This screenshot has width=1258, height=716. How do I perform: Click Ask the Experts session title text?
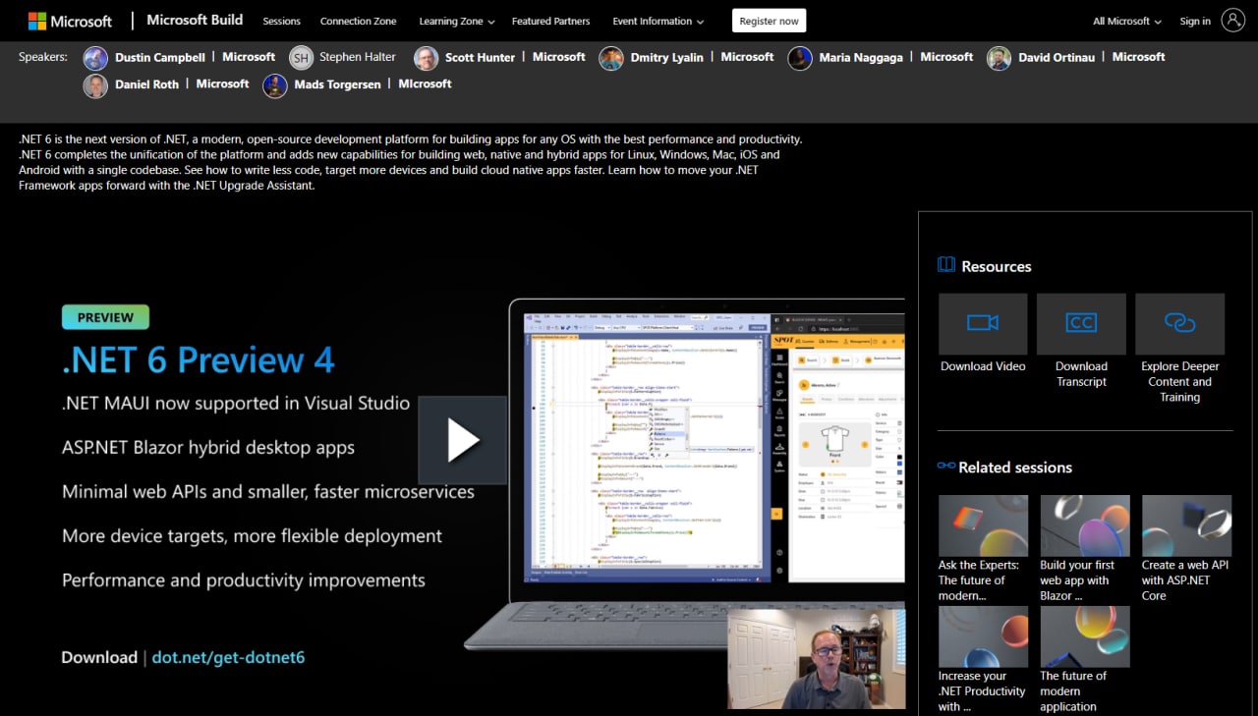[979, 580]
